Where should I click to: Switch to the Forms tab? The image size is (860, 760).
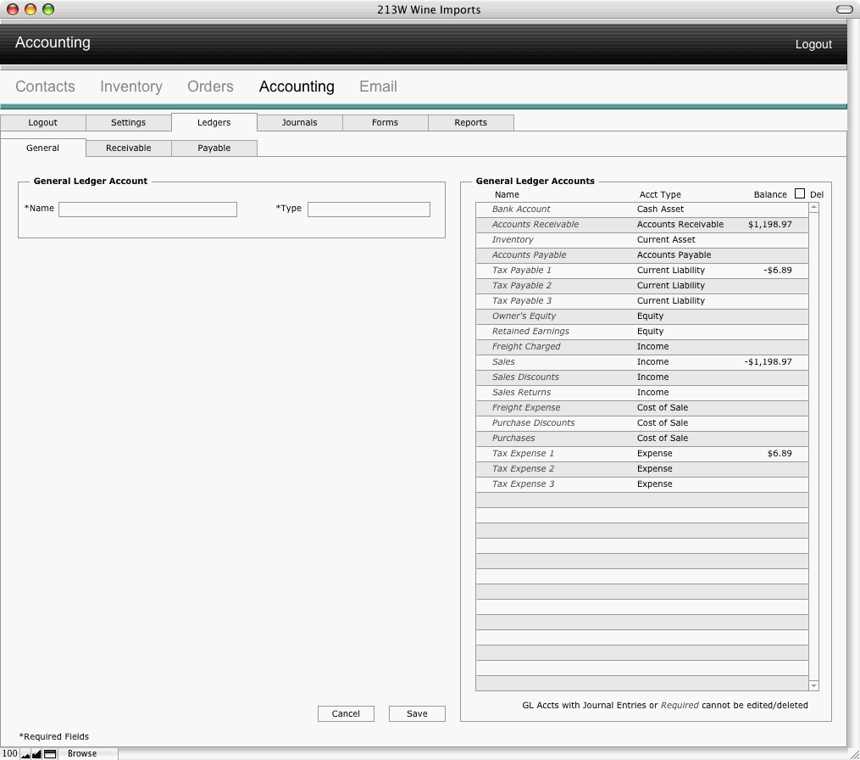[x=385, y=122]
